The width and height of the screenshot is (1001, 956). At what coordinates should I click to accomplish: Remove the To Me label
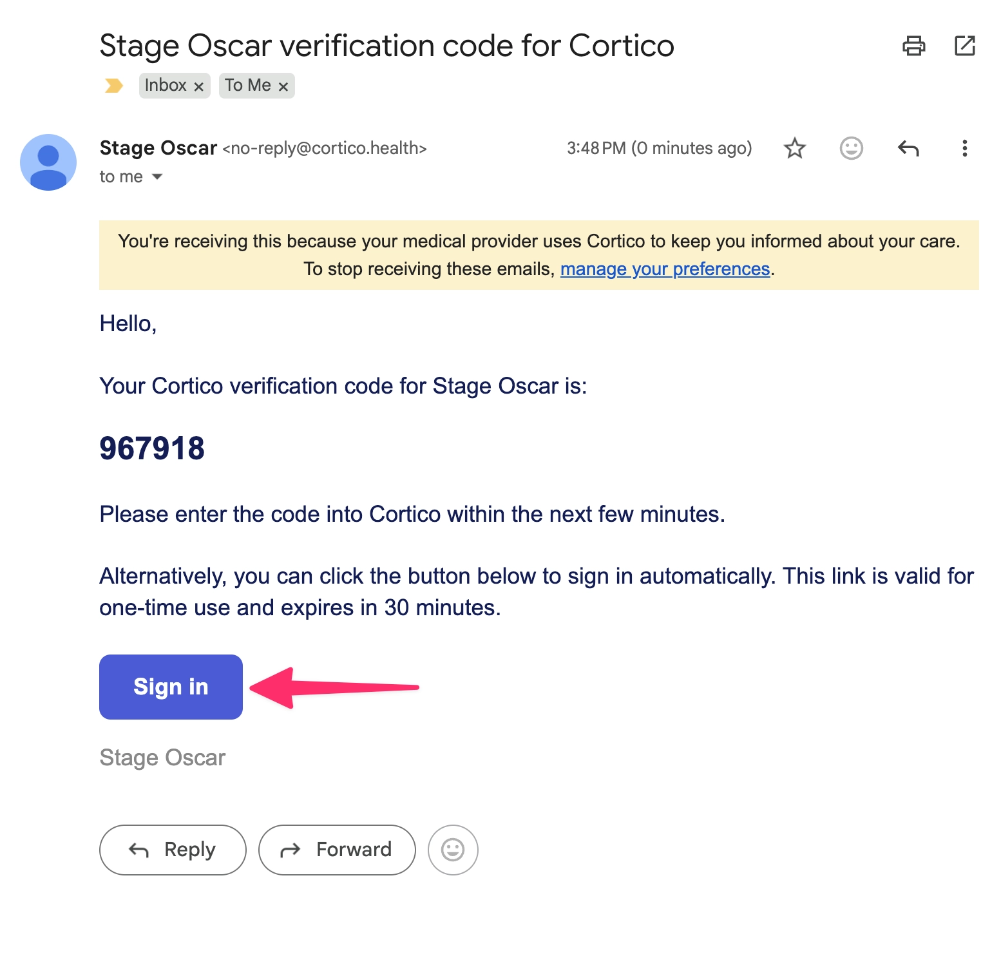tap(283, 86)
